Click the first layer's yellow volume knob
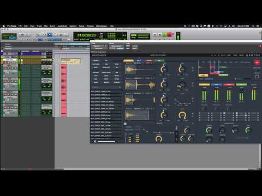The width and height of the screenshot is (262, 196). (164, 69)
